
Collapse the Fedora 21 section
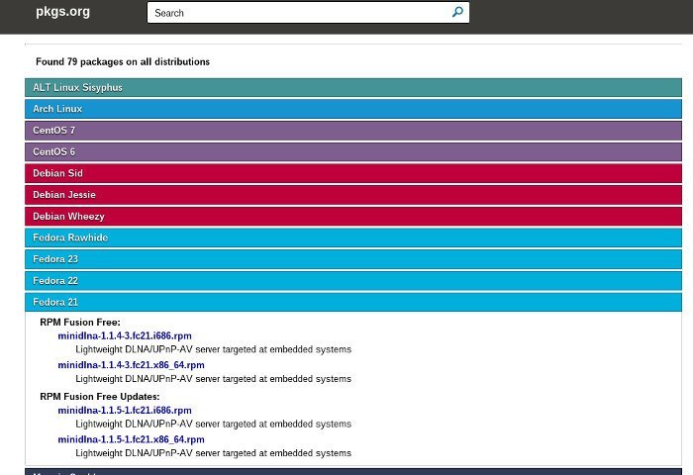[353, 302]
